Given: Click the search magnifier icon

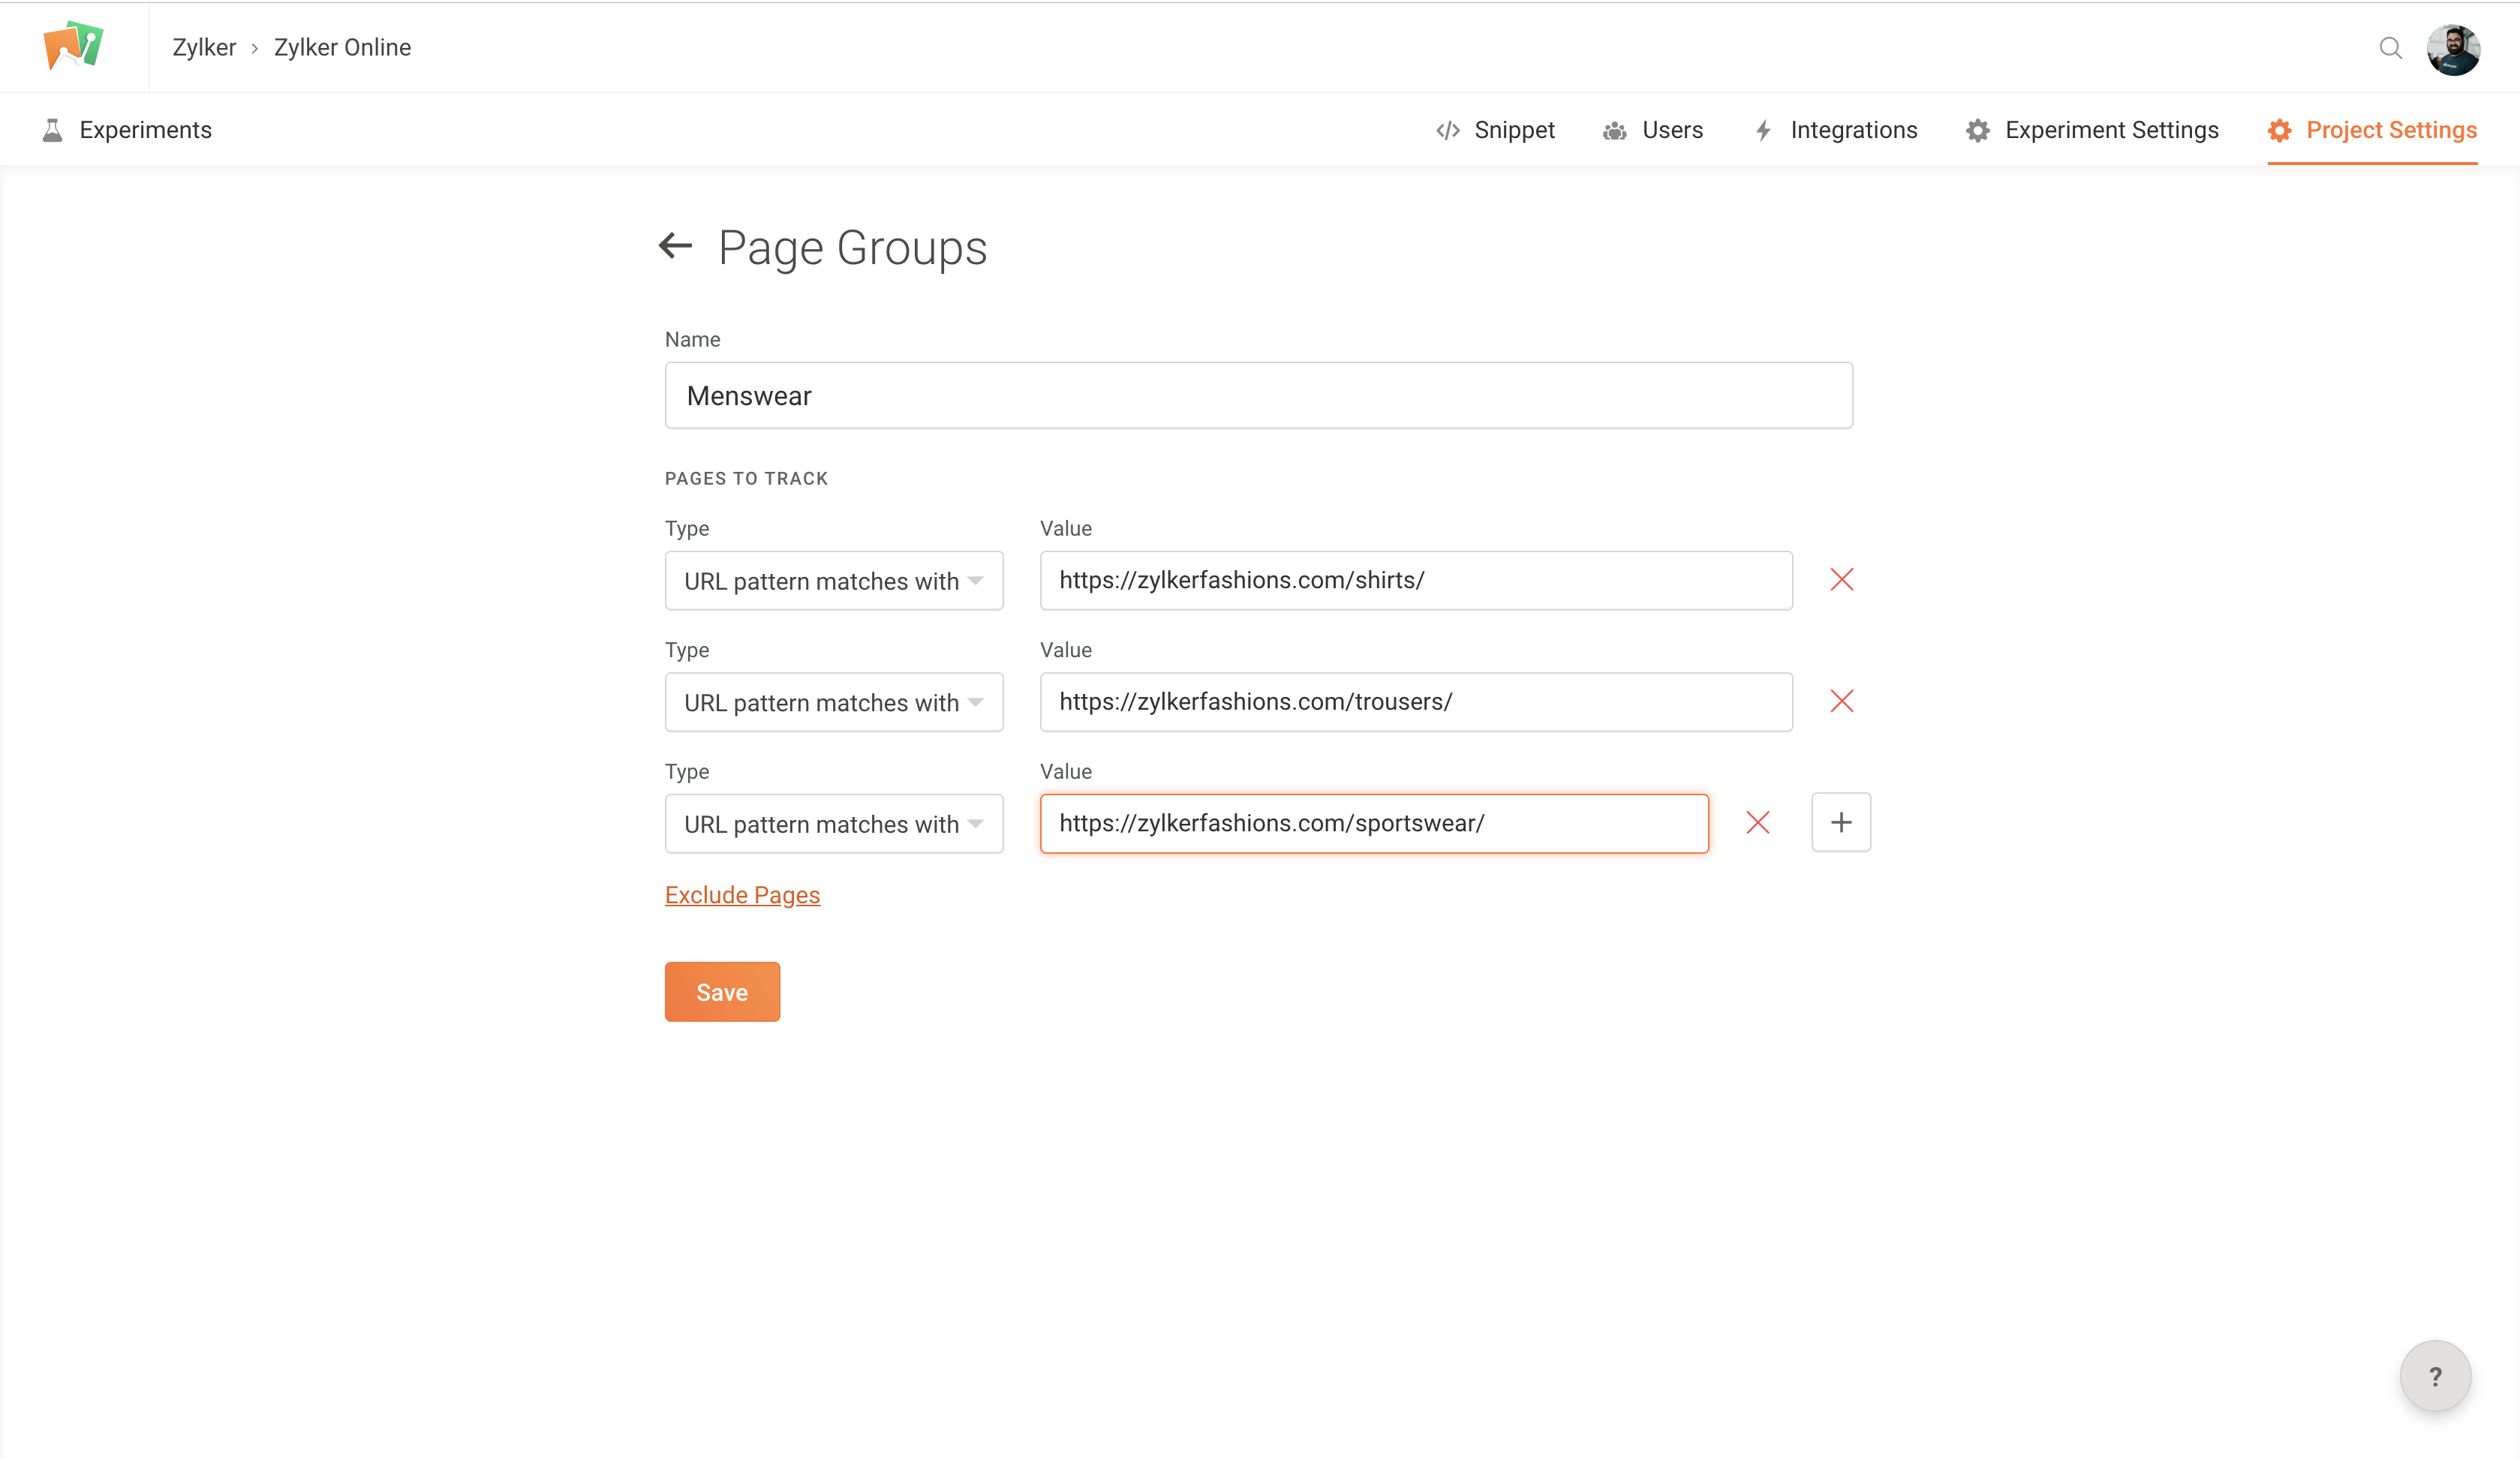Looking at the screenshot, I should (x=2390, y=48).
